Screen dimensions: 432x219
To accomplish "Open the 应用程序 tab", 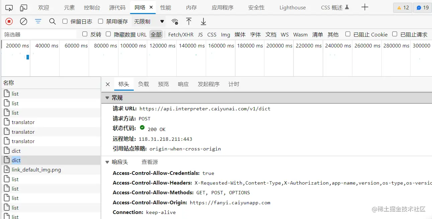I will (x=223, y=7).
